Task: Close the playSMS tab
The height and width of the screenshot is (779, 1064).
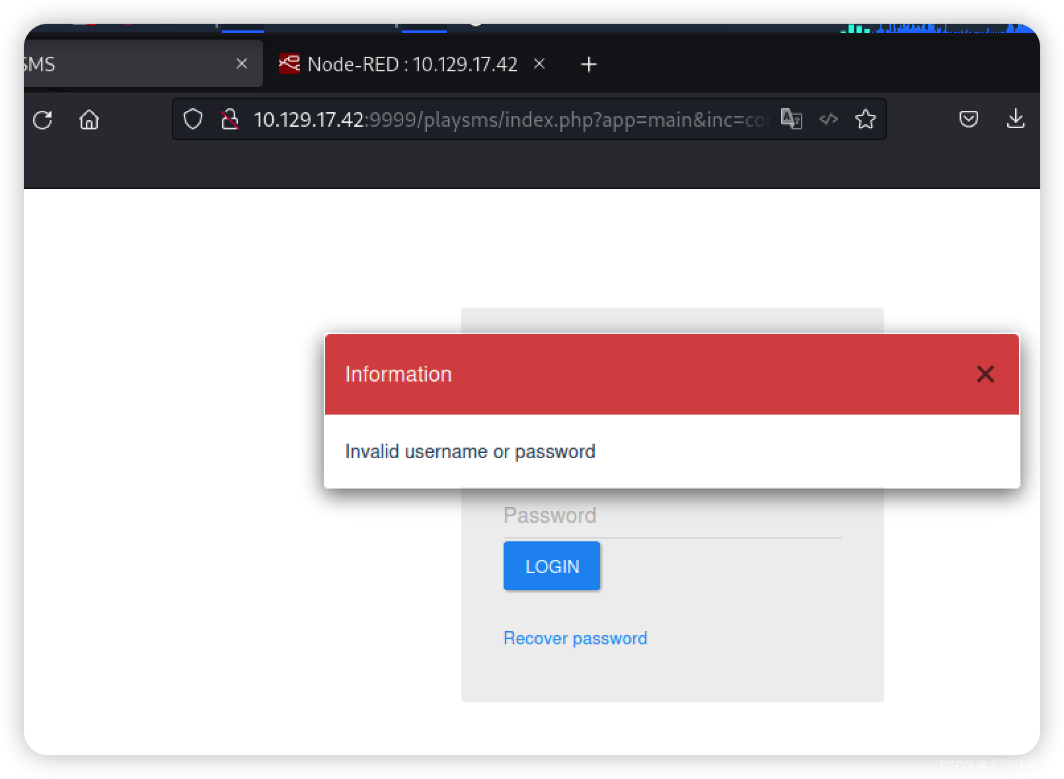Action: click(241, 63)
